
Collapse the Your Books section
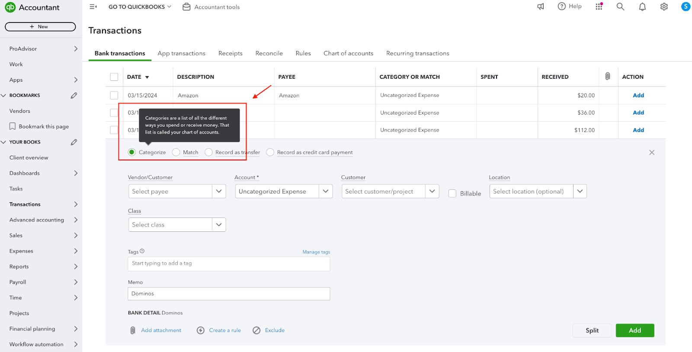click(x=3, y=142)
